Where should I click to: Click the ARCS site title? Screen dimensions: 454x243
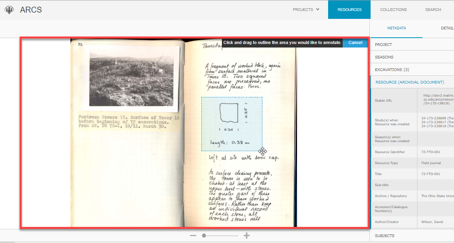pos(31,10)
